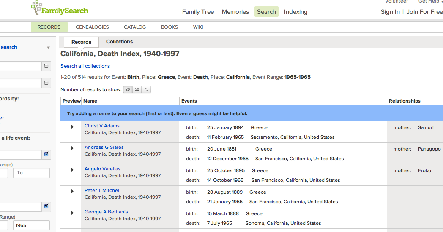The image size is (443, 232).
Task: Click the FamilySearch tree logo
Action: [x=59, y=8]
